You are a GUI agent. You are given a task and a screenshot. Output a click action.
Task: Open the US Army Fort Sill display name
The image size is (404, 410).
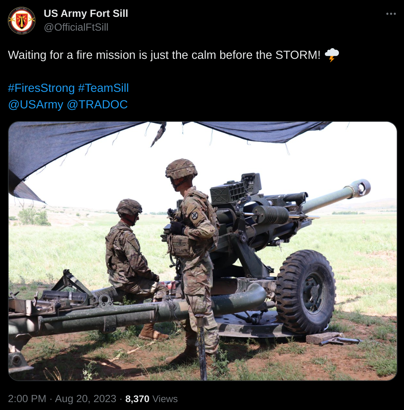(x=86, y=13)
